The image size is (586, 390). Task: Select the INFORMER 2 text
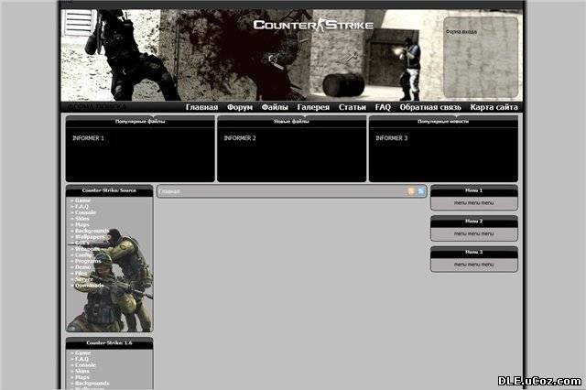(x=240, y=138)
